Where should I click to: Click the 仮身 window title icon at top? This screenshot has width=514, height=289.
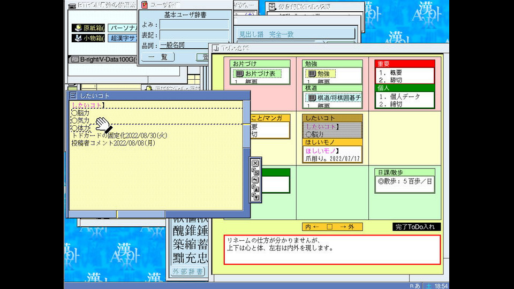[x=272, y=6]
